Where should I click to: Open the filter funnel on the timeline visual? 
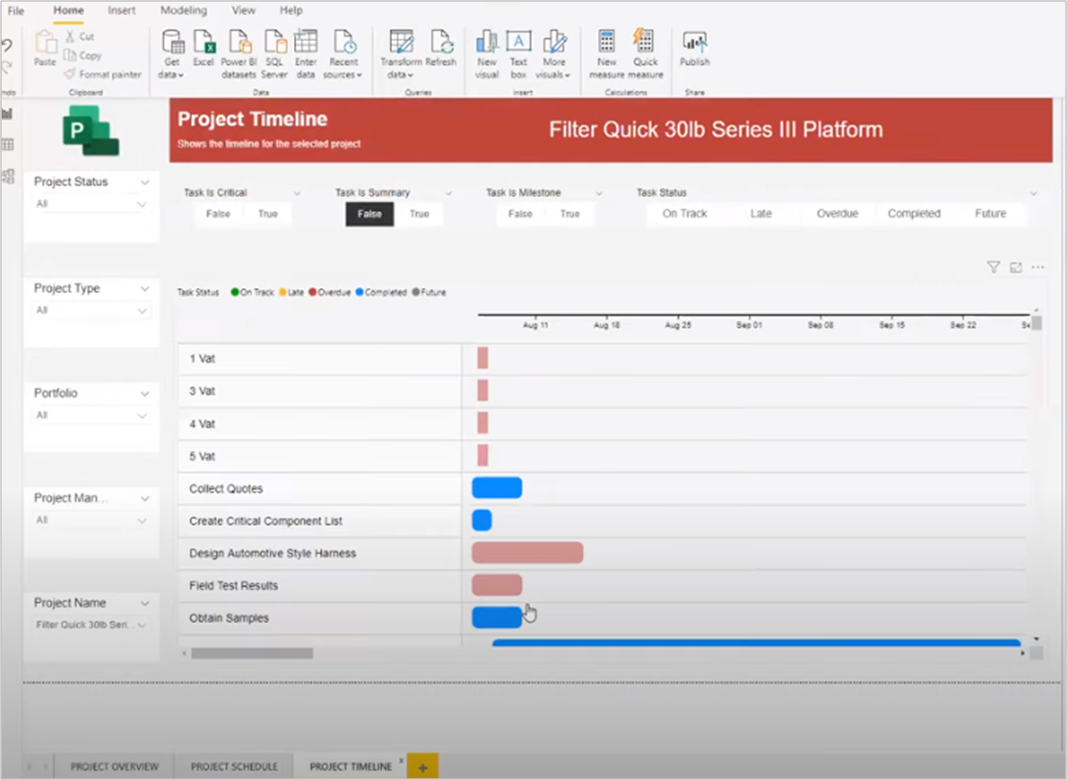[993, 267]
